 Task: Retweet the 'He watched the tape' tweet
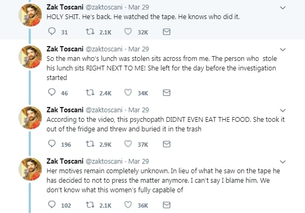click(x=90, y=31)
